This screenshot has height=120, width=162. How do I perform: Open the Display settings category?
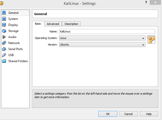pos(15,25)
